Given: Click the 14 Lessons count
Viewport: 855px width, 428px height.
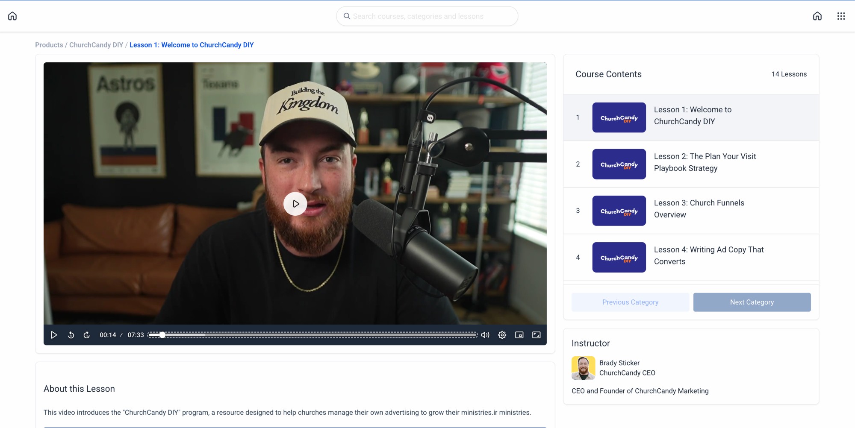Looking at the screenshot, I should (789, 74).
